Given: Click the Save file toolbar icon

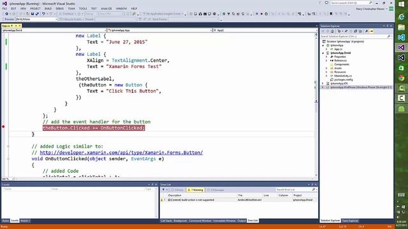Looking at the screenshot, I should tap(33, 14).
